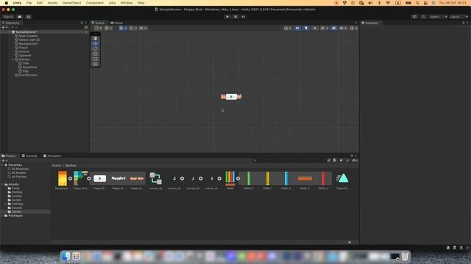Viewport: 471px width, 264px height.
Task: Open the Layout dropdown
Action: pyautogui.click(x=458, y=17)
